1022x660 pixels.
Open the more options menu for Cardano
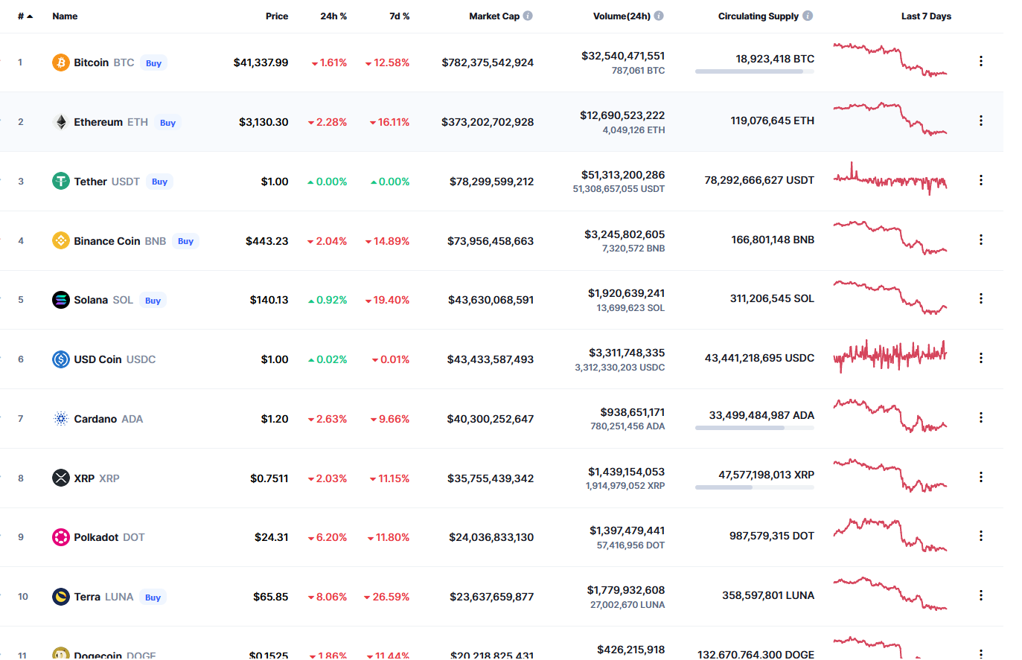[x=981, y=417]
